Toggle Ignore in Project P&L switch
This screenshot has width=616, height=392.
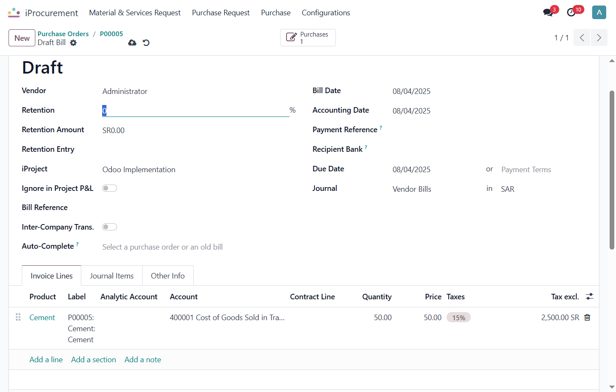coord(109,188)
